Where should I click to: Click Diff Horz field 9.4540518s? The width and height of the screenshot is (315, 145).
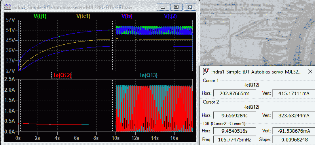tap(234, 131)
